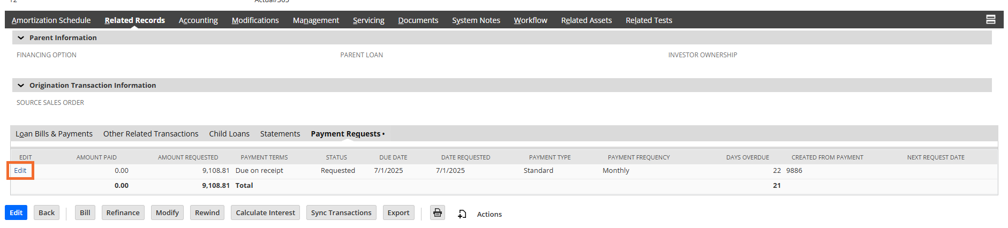Collapse the Parent Information section
Image resolution: width=1008 pixels, height=228 pixels.
pos(21,38)
